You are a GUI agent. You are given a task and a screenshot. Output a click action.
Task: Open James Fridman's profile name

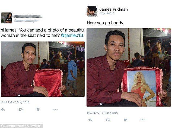pyautogui.click(x=113, y=9)
